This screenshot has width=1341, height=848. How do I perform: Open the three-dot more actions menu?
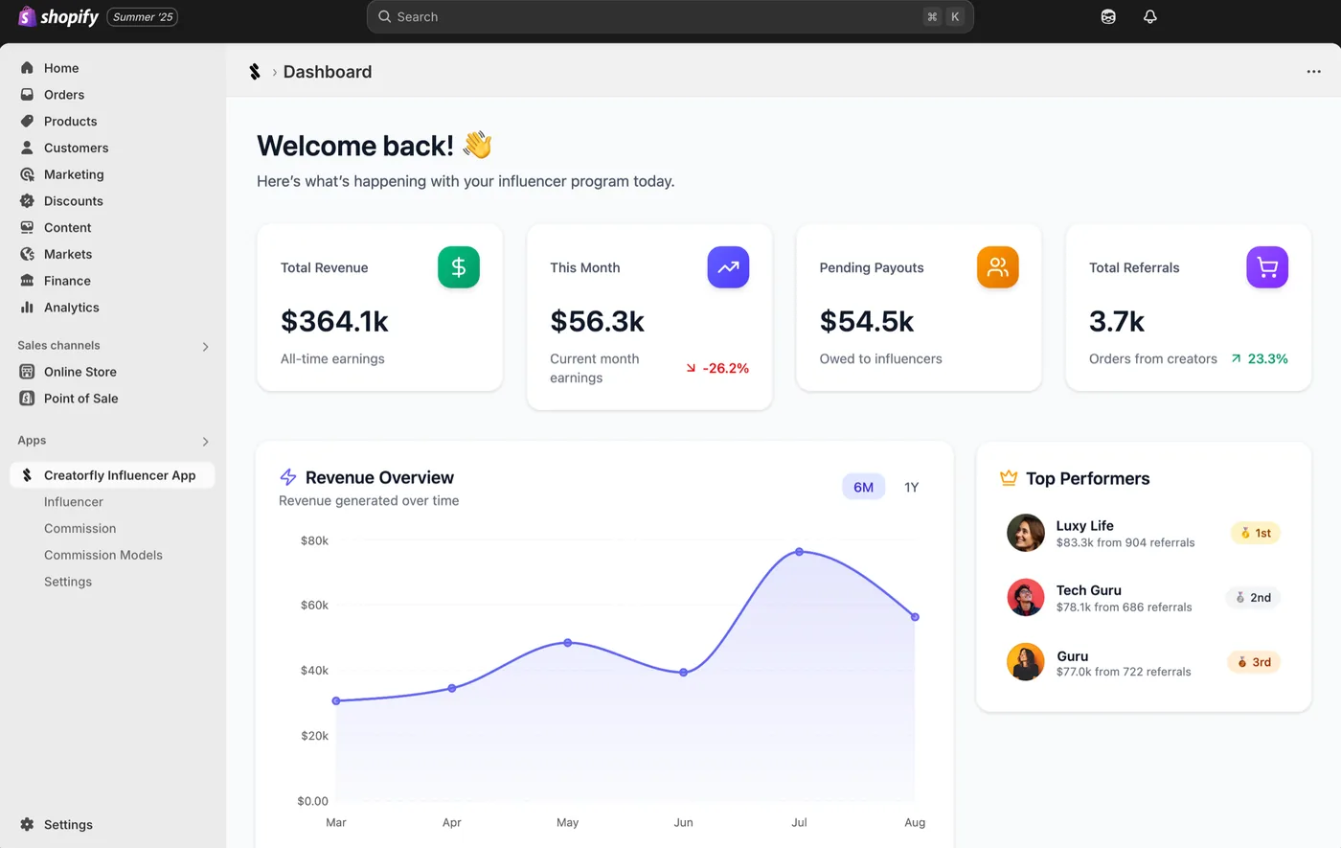pyautogui.click(x=1313, y=72)
